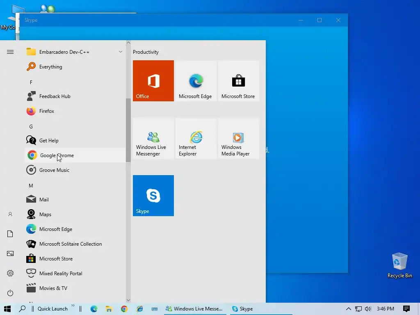Minimize the Skype window
Viewport: 420px width, 315px height.
(301, 20)
